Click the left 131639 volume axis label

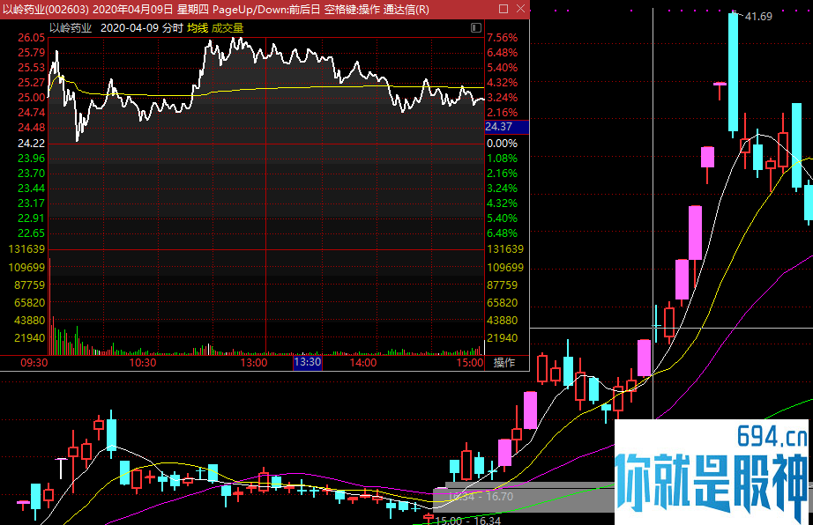[x=27, y=249]
